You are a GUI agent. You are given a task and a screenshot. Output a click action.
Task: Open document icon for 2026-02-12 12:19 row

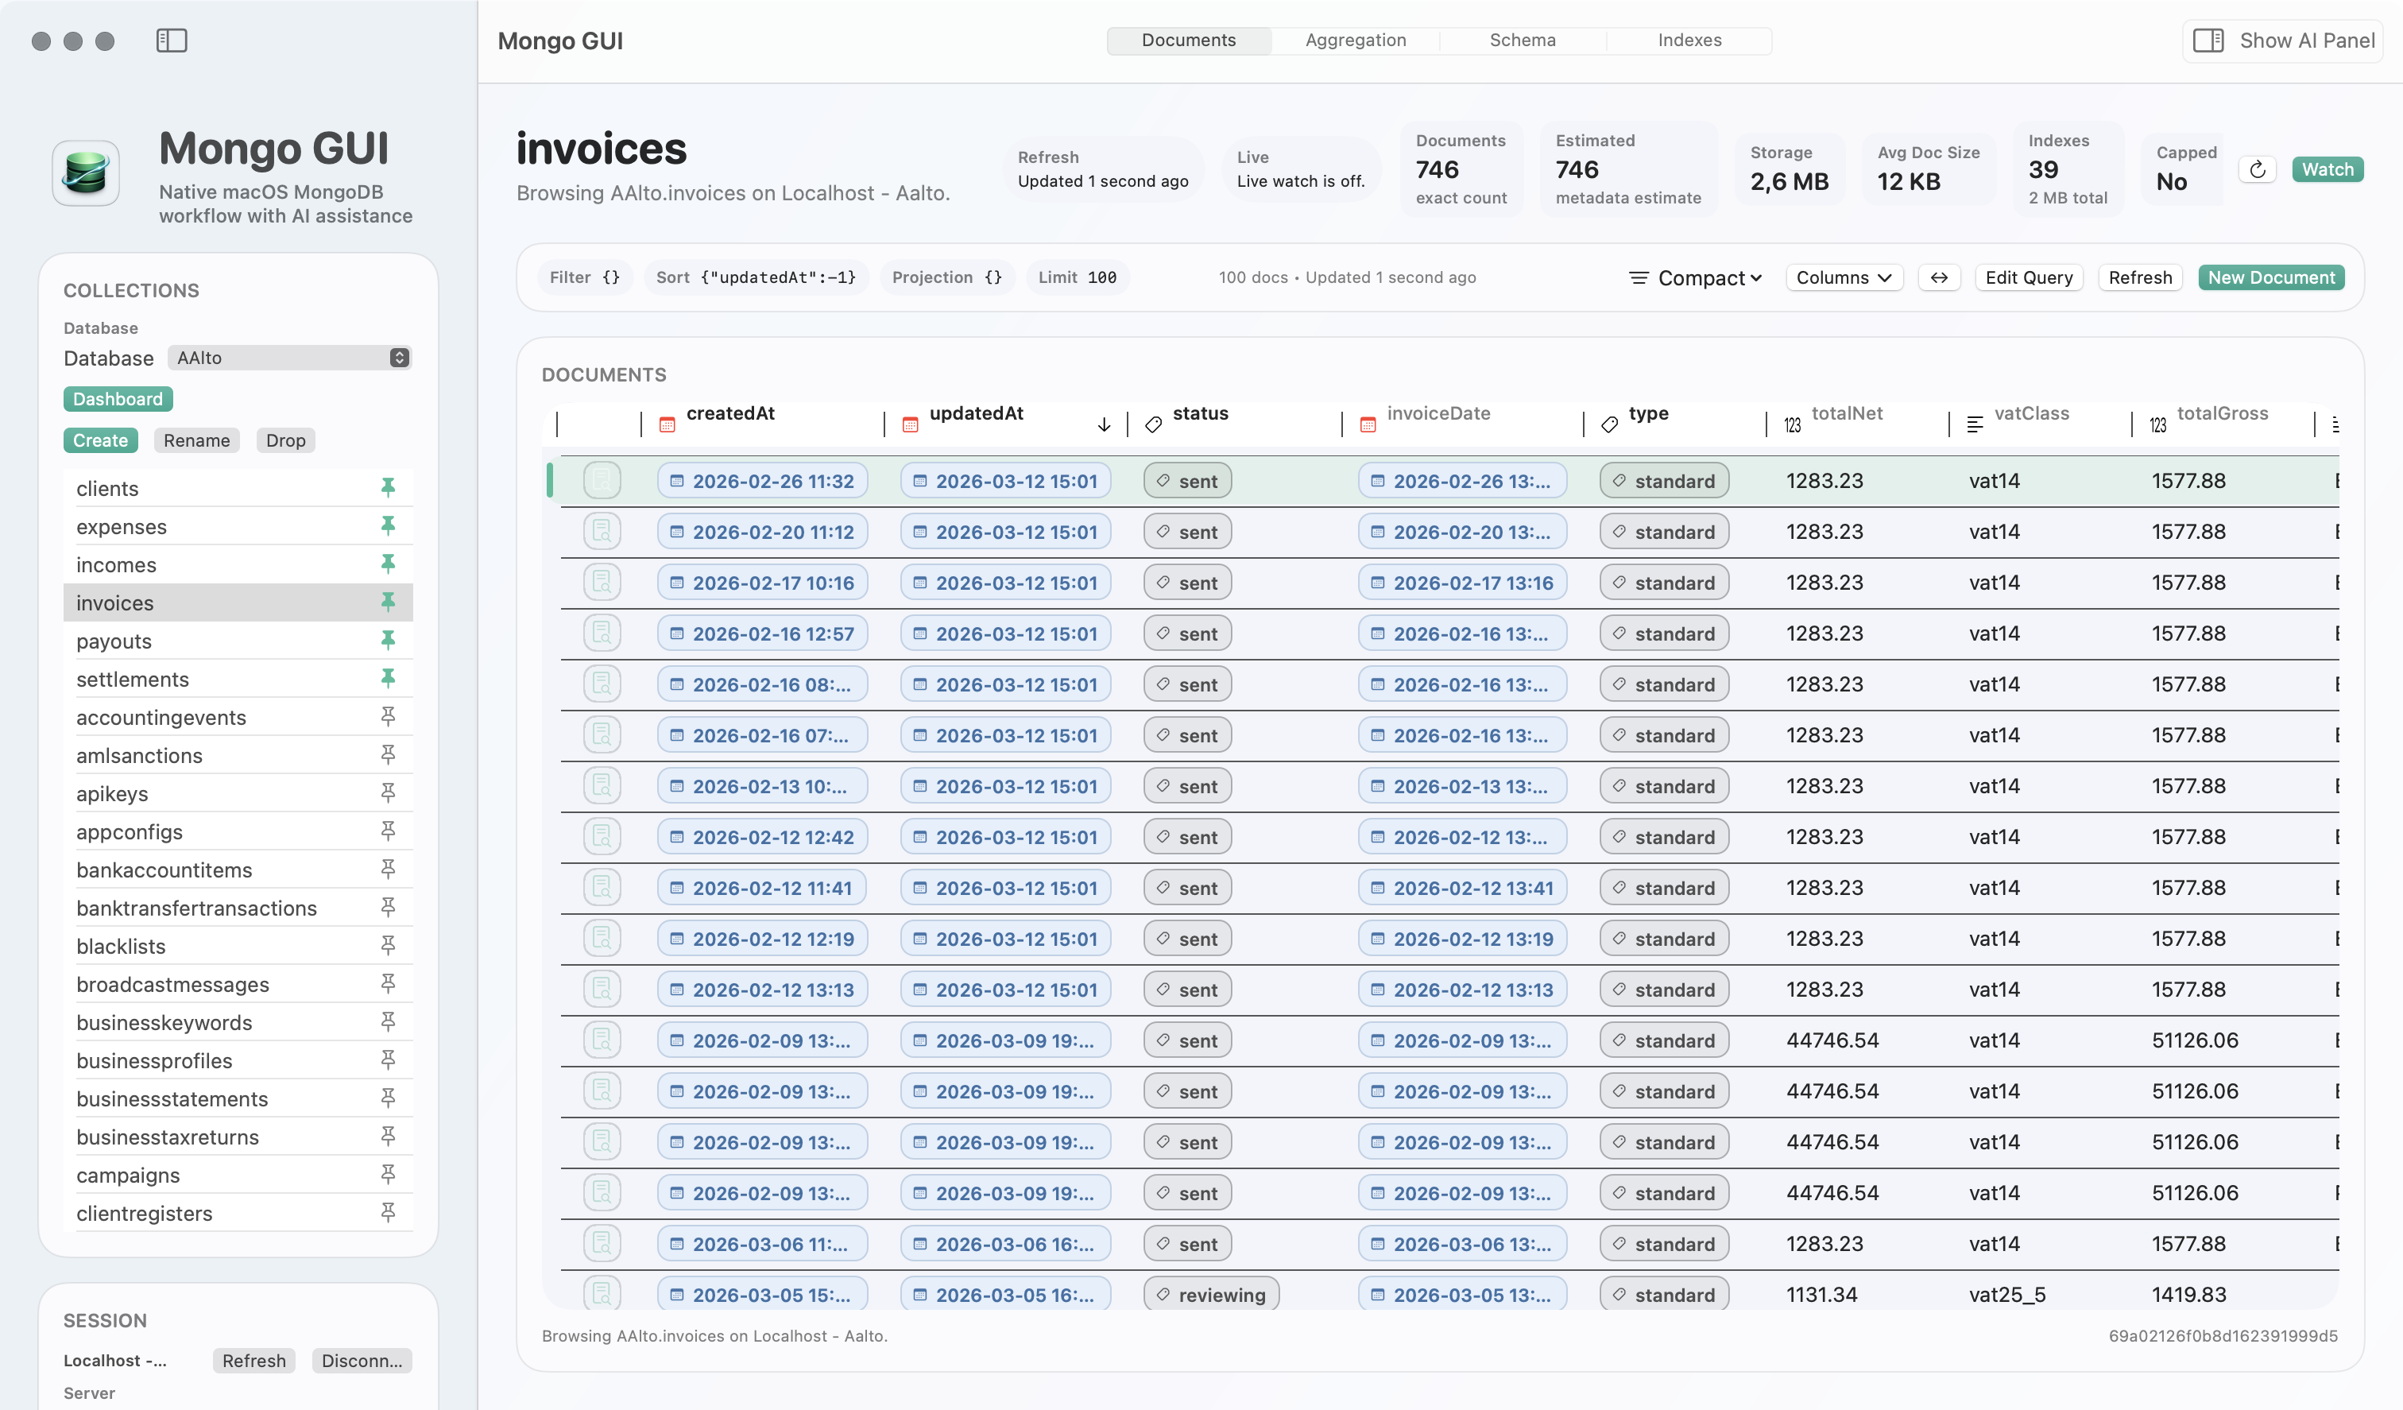point(602,939)
